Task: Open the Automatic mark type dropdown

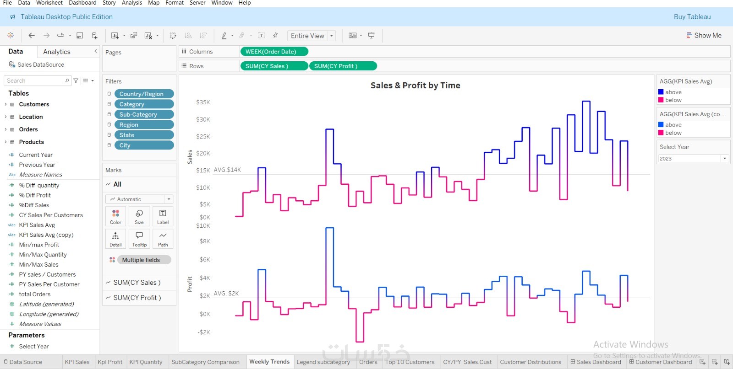Action: click(x=139, y=199)
